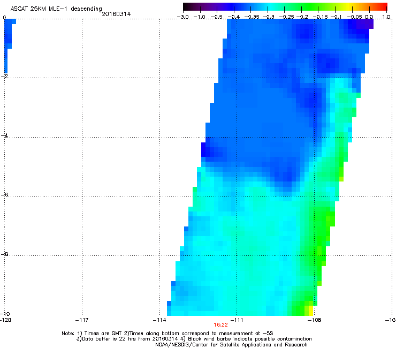Click the longitude axis label '-108'
The image size is (396, 348).
pyautogui.click(x=315, y=320)
